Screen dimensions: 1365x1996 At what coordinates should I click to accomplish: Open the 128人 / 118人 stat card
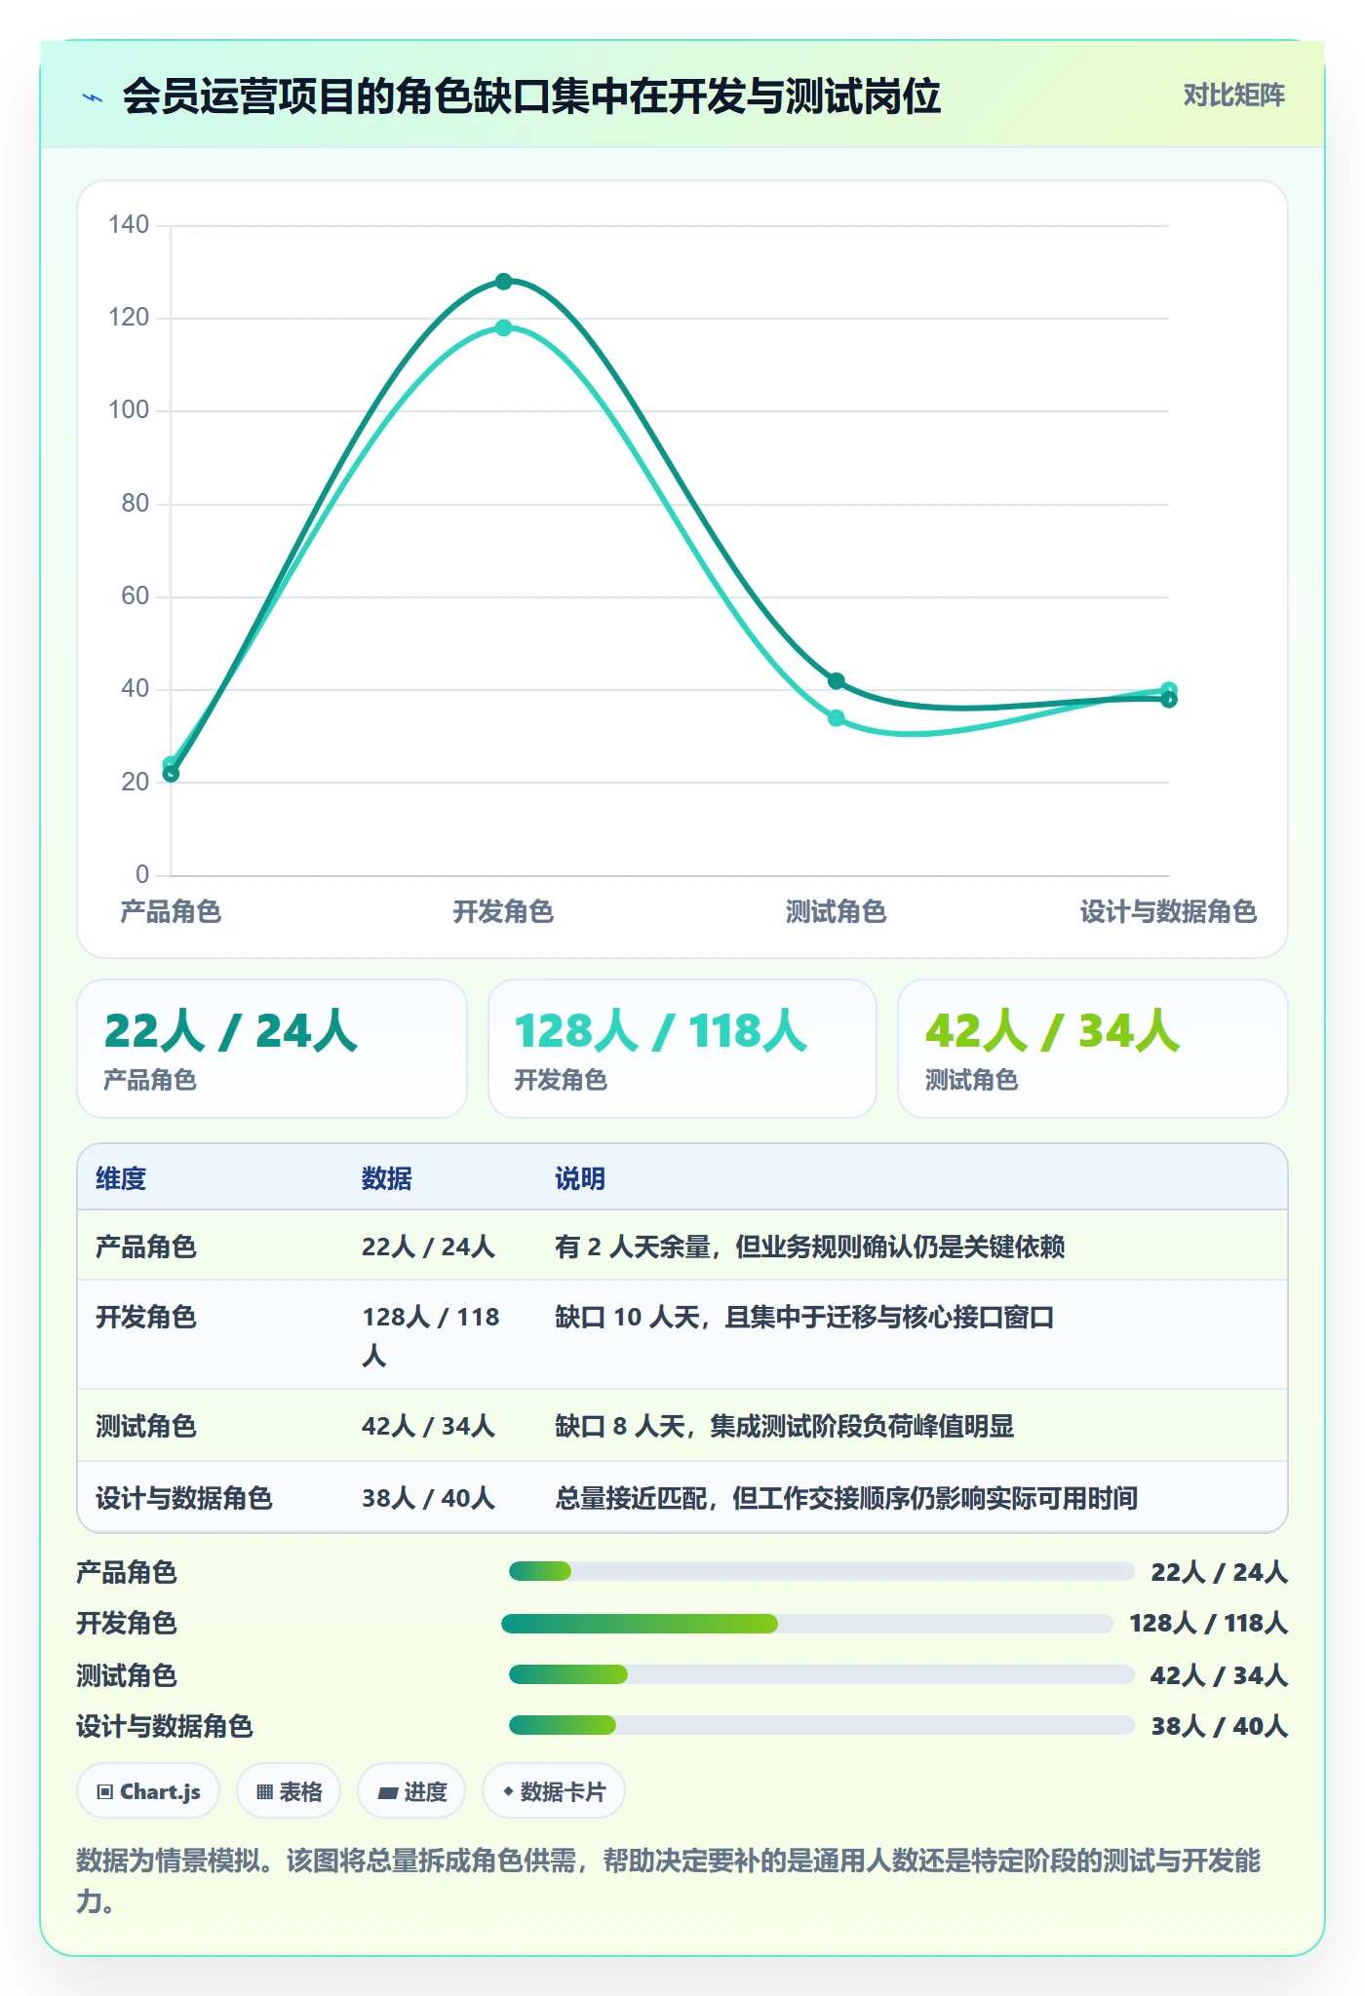tap(682, 1049)
